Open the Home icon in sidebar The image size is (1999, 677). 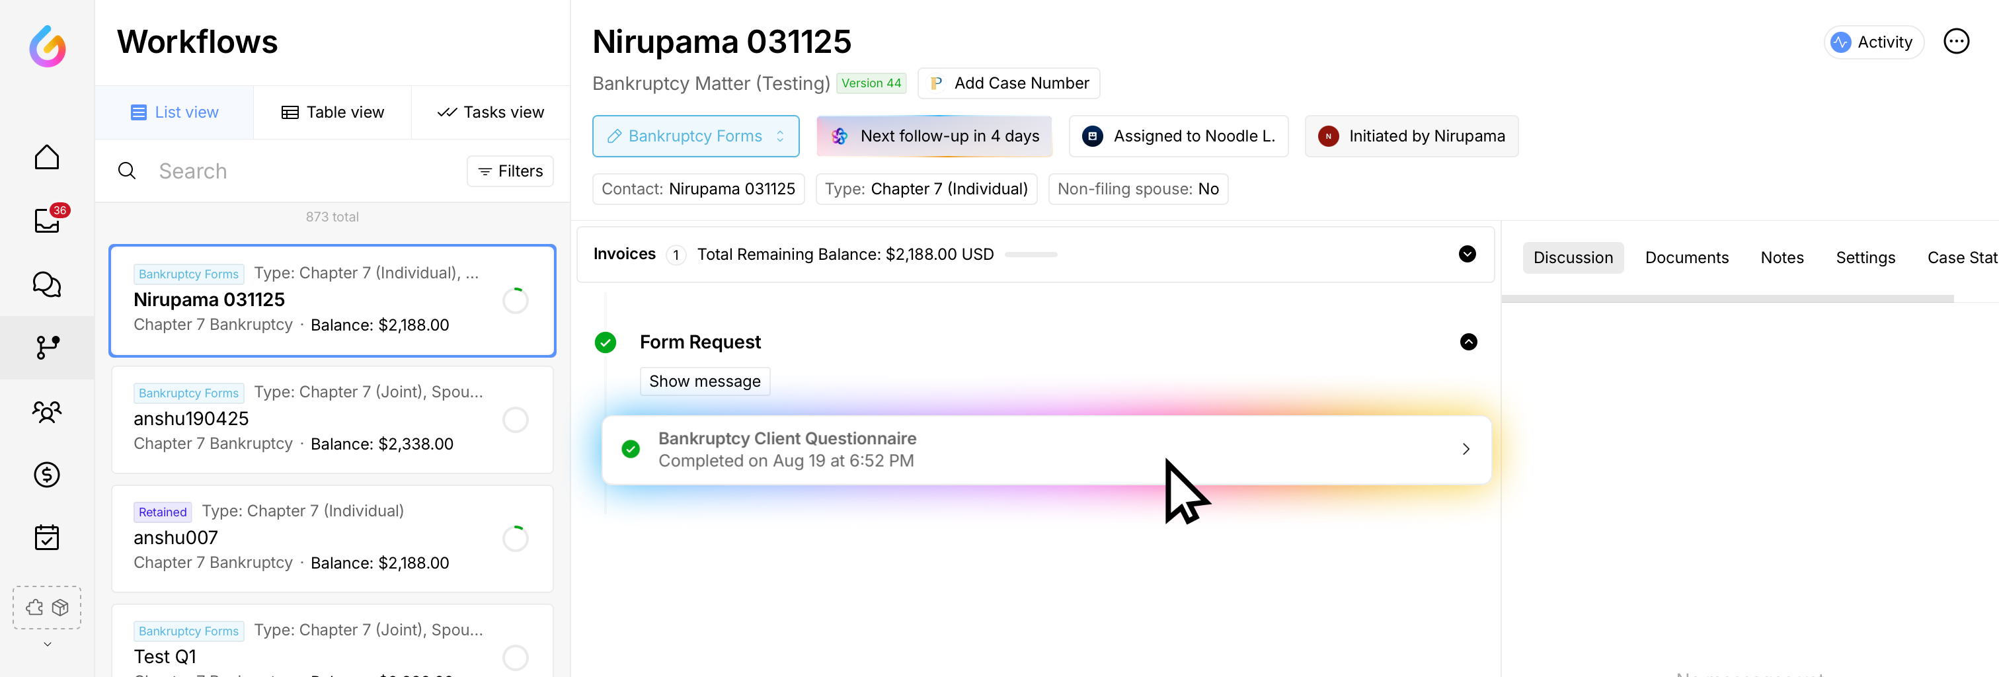point(46,157)
